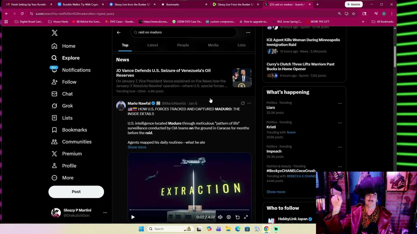This screenshot has width=417, height=234.
Task: Open Curry's Clutch Three Warriors story
Action: click(300, 66)
